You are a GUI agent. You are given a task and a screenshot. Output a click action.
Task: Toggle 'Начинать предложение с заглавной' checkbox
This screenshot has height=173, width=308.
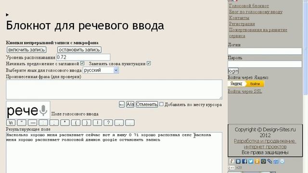pyautogui.click(x=82, y=63)
